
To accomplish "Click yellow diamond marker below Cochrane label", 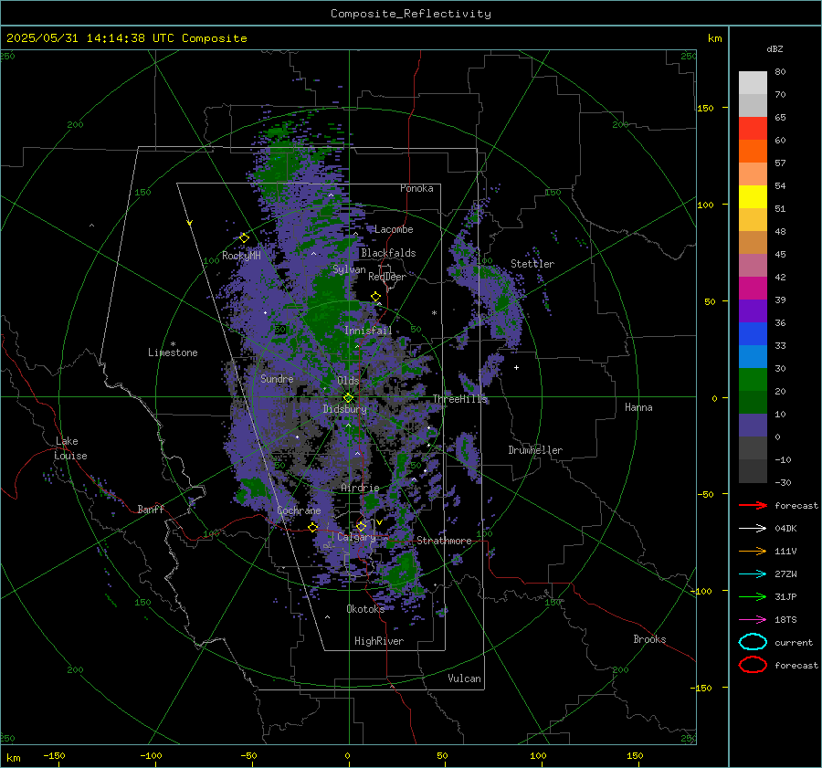I will [313, 527].
